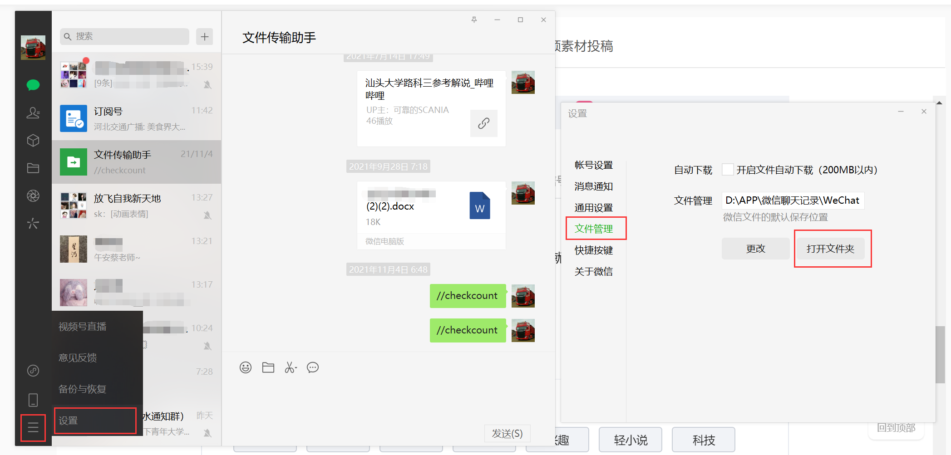The width and height of the screenshot is (951, 455).
Task: Click the sender avatar beside the docx message
Action: click(523, 193)
